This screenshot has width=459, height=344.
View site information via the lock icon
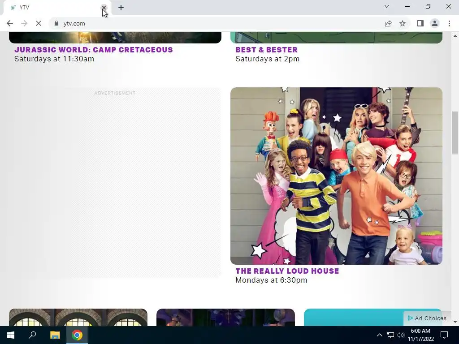[56, 23]
